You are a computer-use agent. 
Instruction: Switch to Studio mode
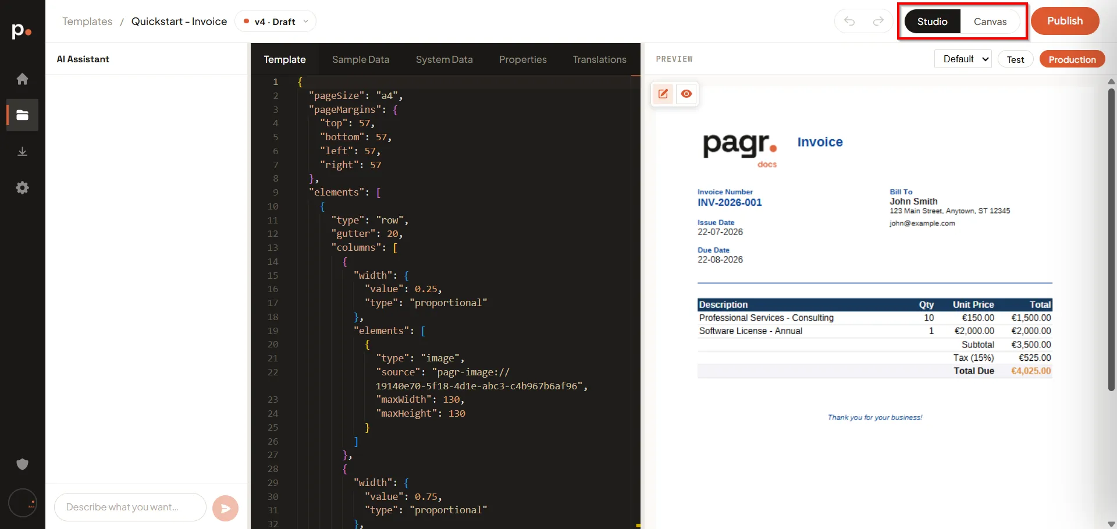pos(932,22)
